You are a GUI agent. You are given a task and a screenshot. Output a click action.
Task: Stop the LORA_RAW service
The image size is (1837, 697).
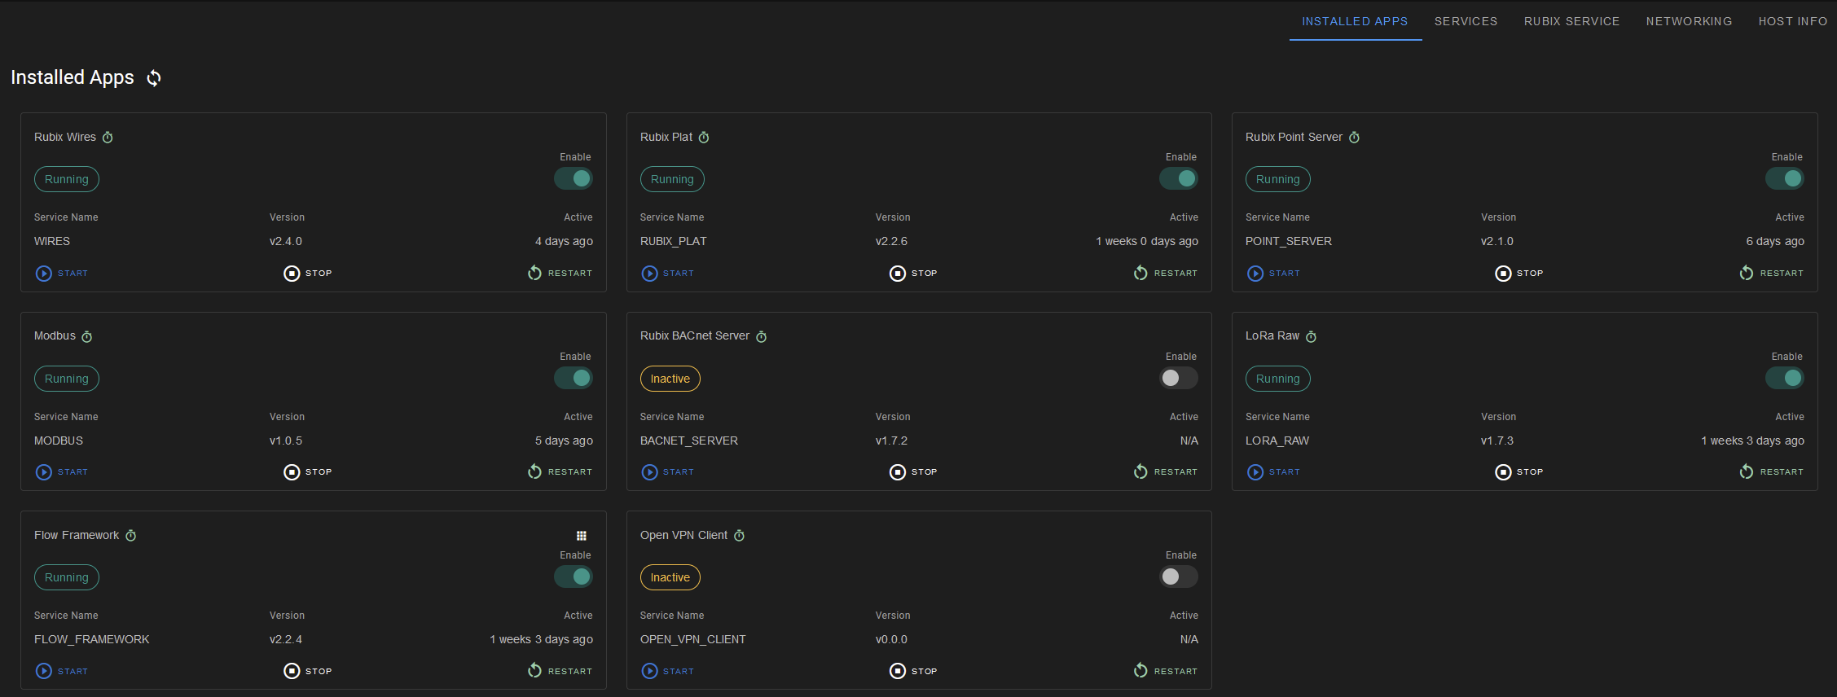(1519, 472)
